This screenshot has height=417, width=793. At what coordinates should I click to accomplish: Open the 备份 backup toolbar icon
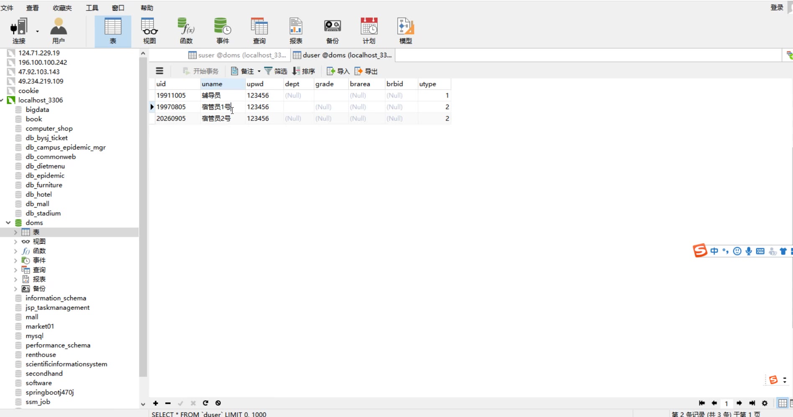[x=333, y=31]
